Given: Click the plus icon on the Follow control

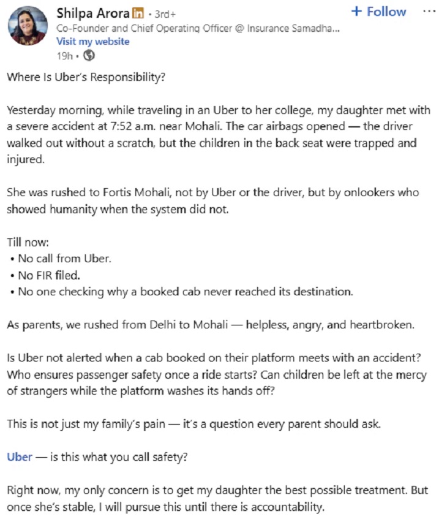Looking at the screenshot, I should [357, 12].
